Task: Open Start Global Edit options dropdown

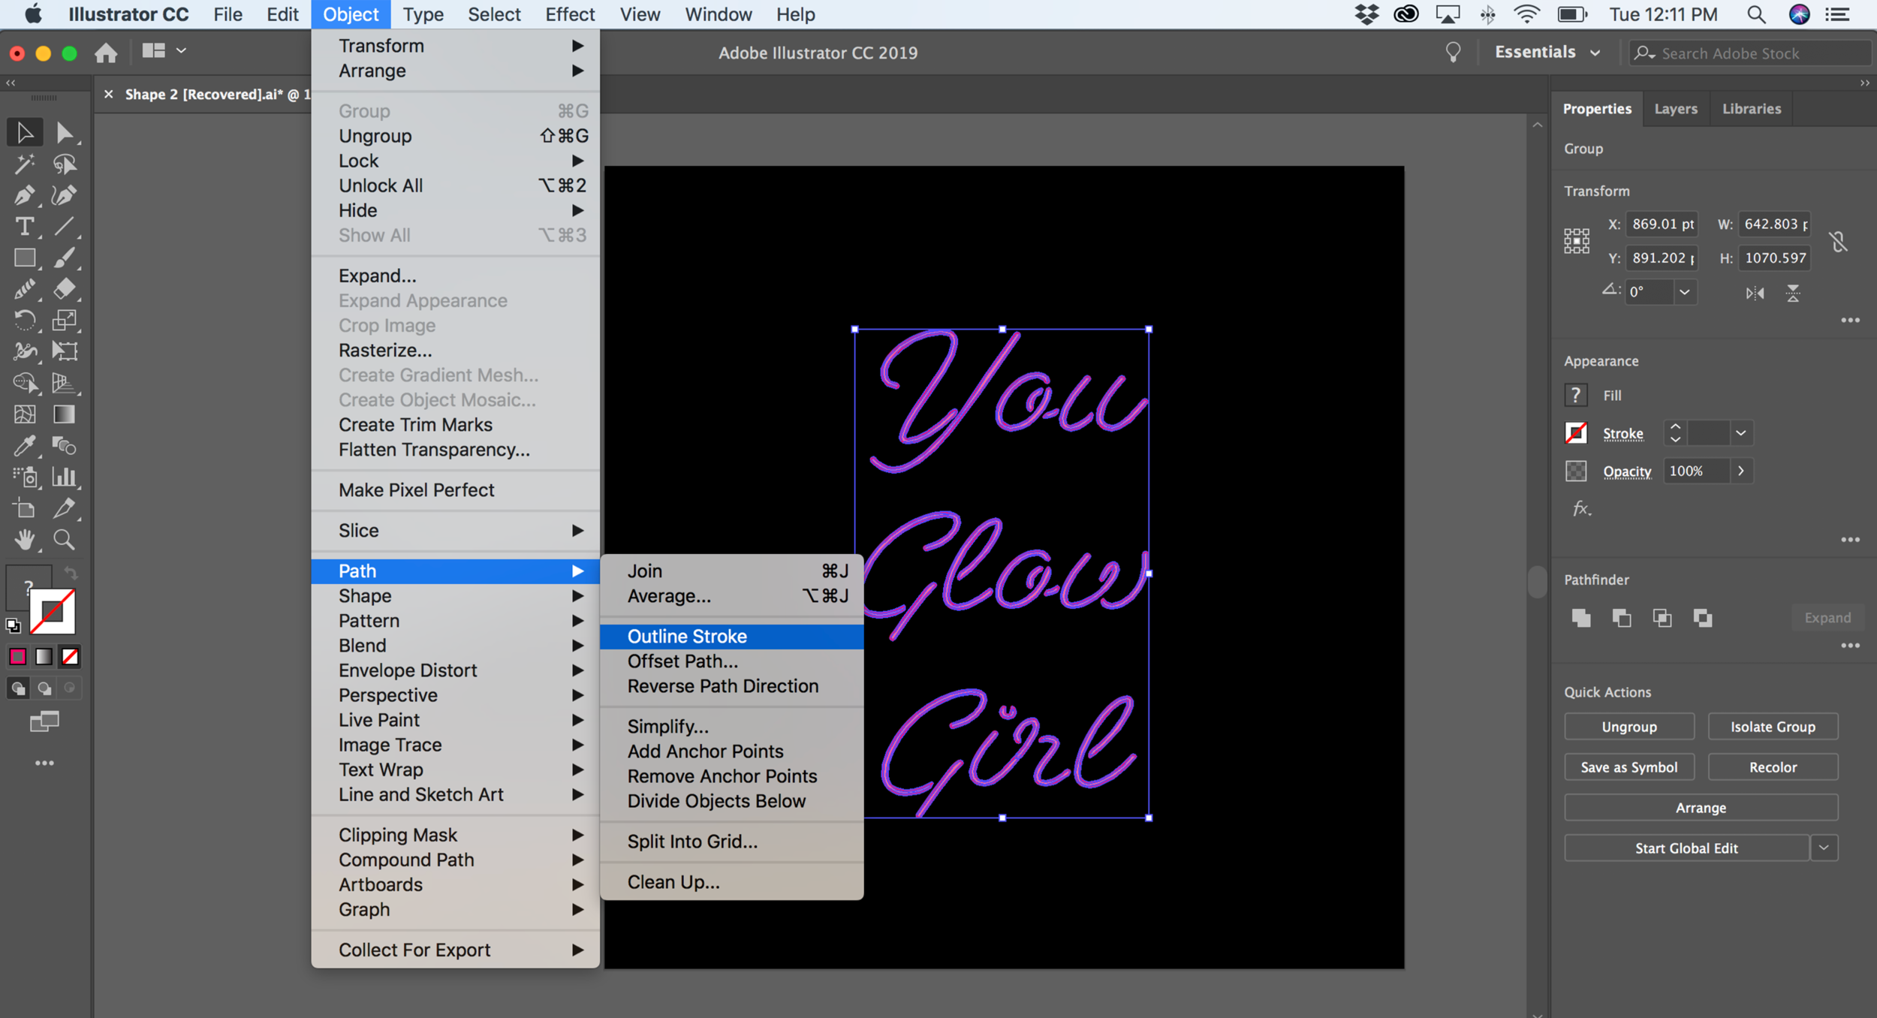Action: pyautogui.click(x=1824, y=848)
